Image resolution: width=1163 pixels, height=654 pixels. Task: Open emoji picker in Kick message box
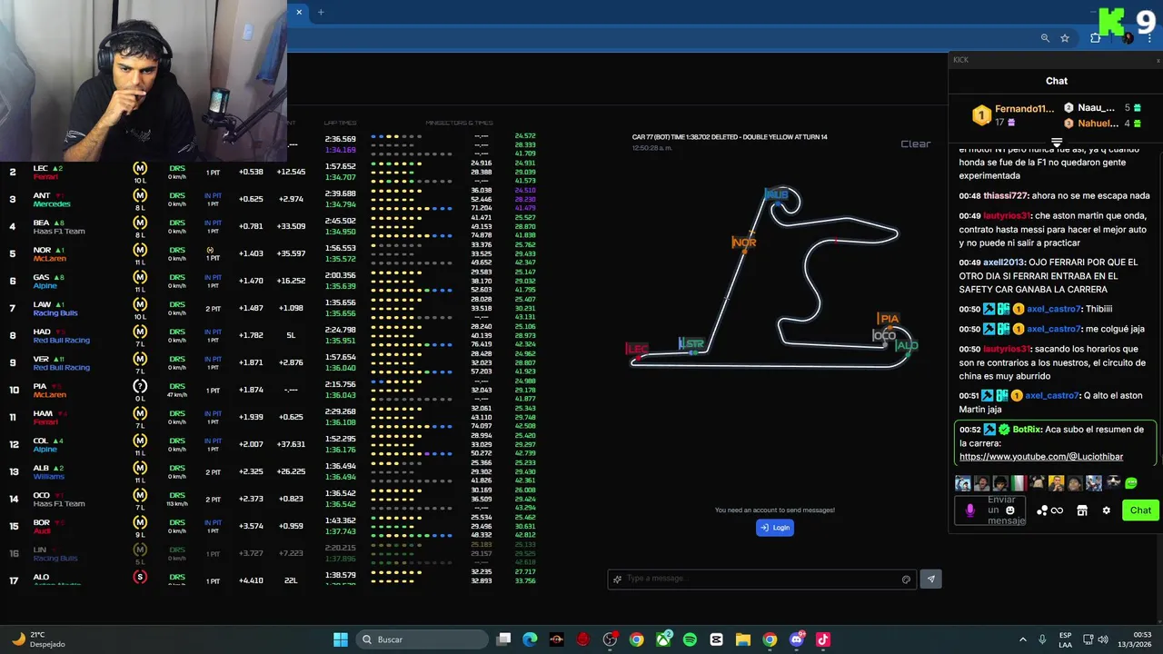(x=1009, y=510)
